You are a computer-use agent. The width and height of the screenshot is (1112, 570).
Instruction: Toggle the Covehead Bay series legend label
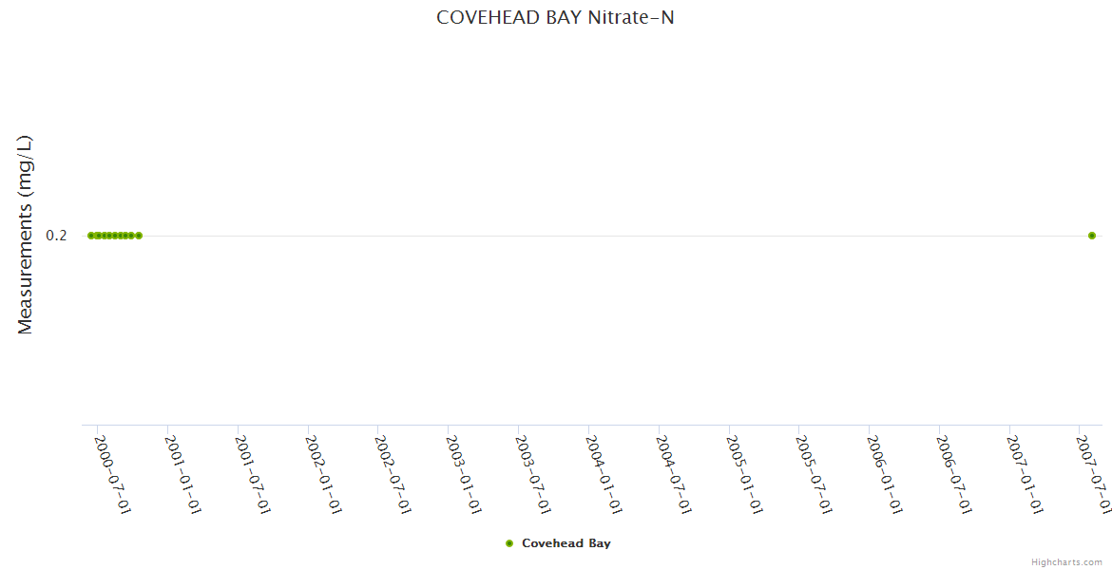[x=566, y=543]
